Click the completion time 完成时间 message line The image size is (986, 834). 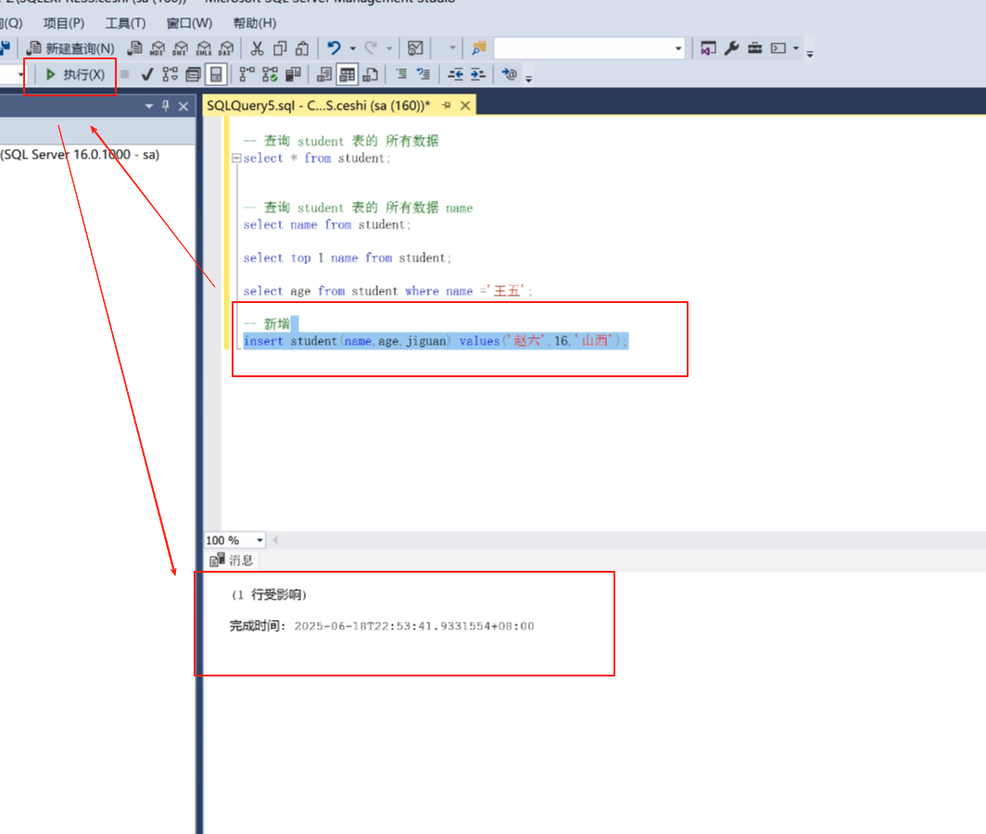pyautogui.click(x=382, y=625)
